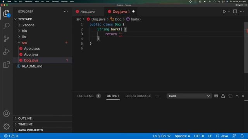
Task: Select output channel Code dropdown
Action: 189,96
